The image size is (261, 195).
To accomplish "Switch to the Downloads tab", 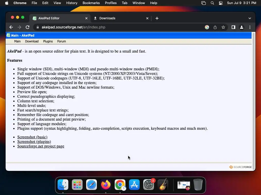I will tap(121, 18).
